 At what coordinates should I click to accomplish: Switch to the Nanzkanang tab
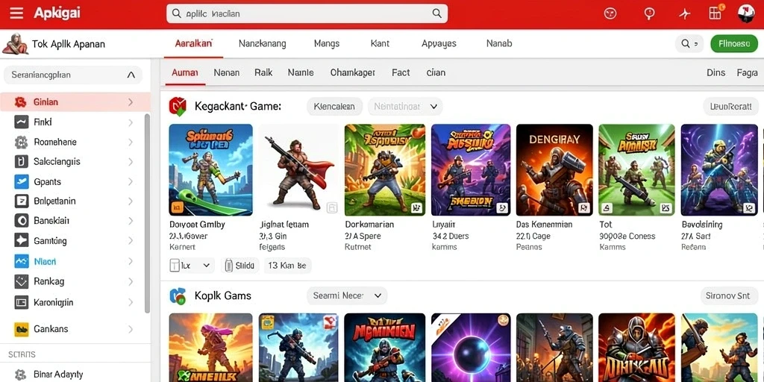coord(262,43)
